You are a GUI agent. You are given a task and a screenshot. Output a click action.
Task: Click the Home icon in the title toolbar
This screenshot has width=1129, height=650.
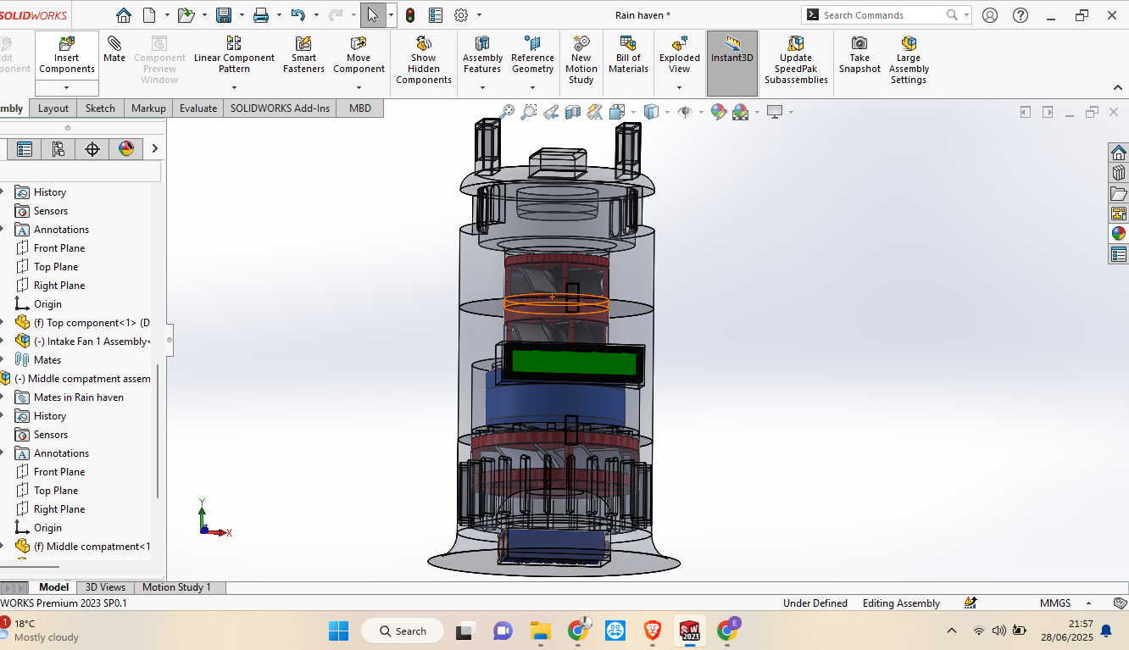(x=124, y=15)
